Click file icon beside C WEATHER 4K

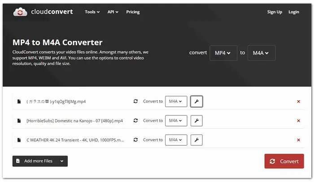19,140
